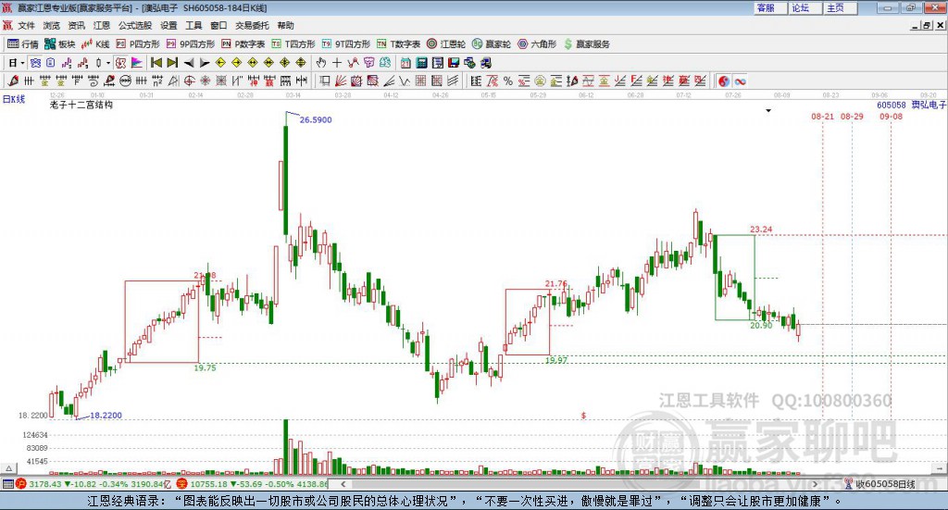The height and width of the screenshot is (510, 948).
Task: Jump to last bar using ▶| icon
Action: [172, 63]
